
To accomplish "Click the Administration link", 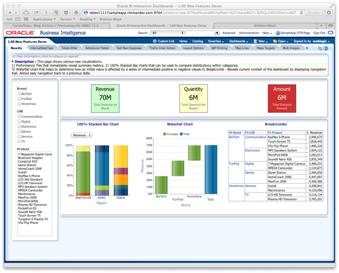I will click(249, 33).
